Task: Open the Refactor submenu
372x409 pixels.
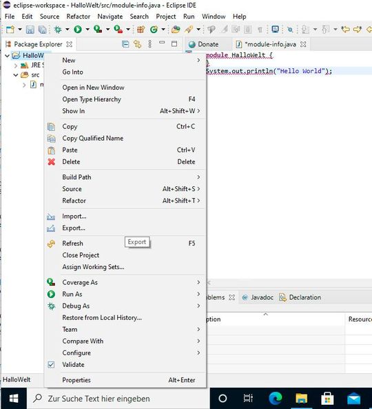Action: click(125, 201)
